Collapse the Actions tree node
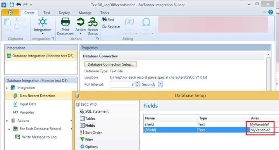The image size is (279, 150). [x=7, y=121]
